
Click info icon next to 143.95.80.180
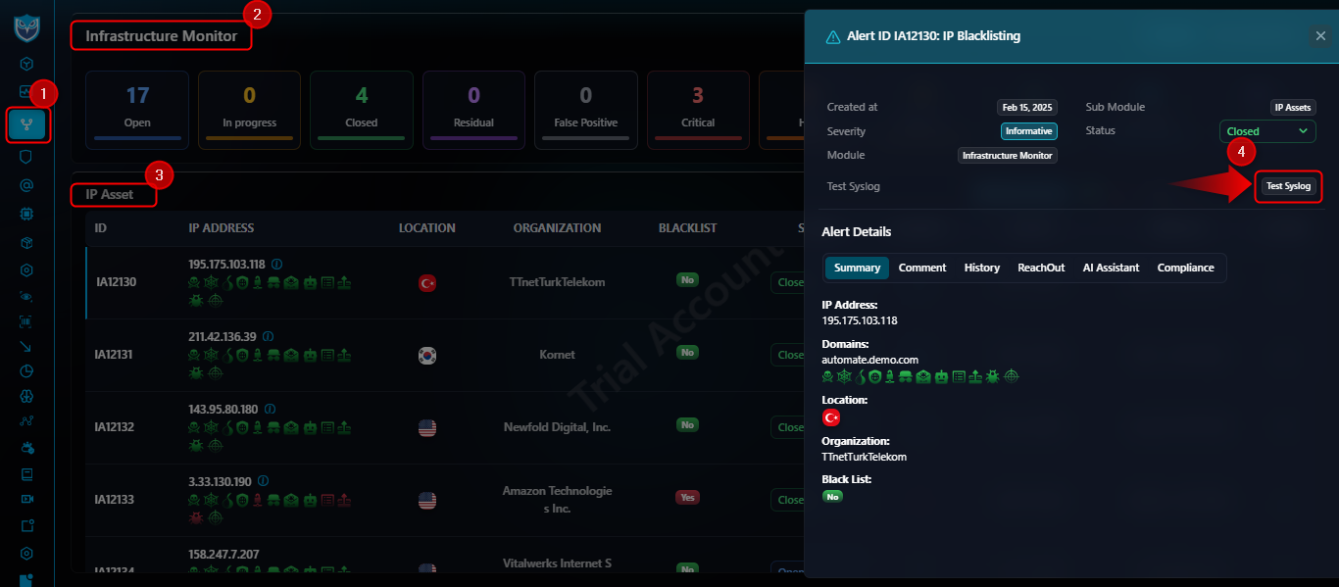click(270, 410)
